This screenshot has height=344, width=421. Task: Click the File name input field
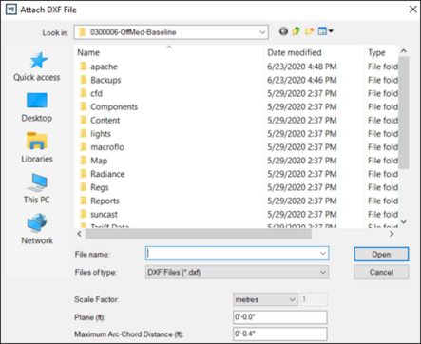[237, 254]
